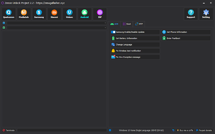Minimize the Zenon Unlock window
Screen dimensions: 215x134
(x=204, y=3)
